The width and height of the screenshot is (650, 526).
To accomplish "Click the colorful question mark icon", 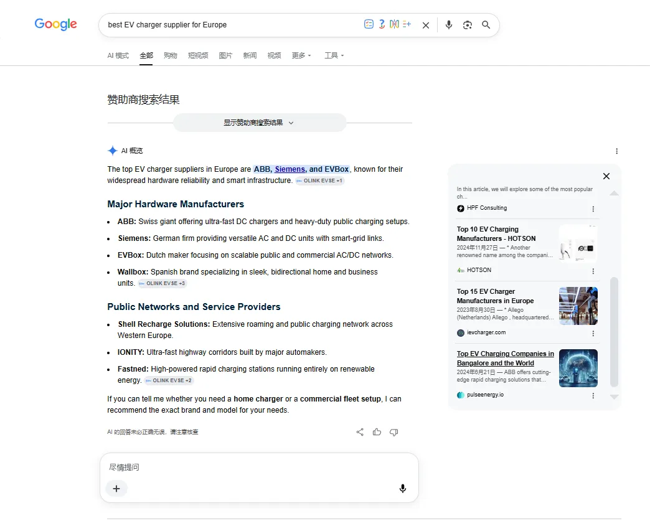I will (382, 24).
